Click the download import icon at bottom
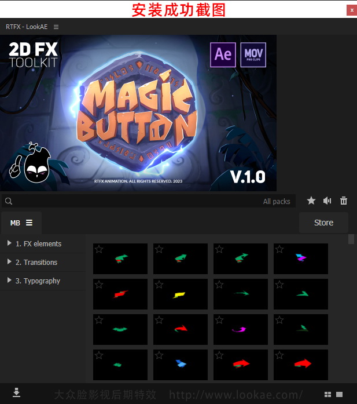 pyautogui.click(x=16, y=392)
